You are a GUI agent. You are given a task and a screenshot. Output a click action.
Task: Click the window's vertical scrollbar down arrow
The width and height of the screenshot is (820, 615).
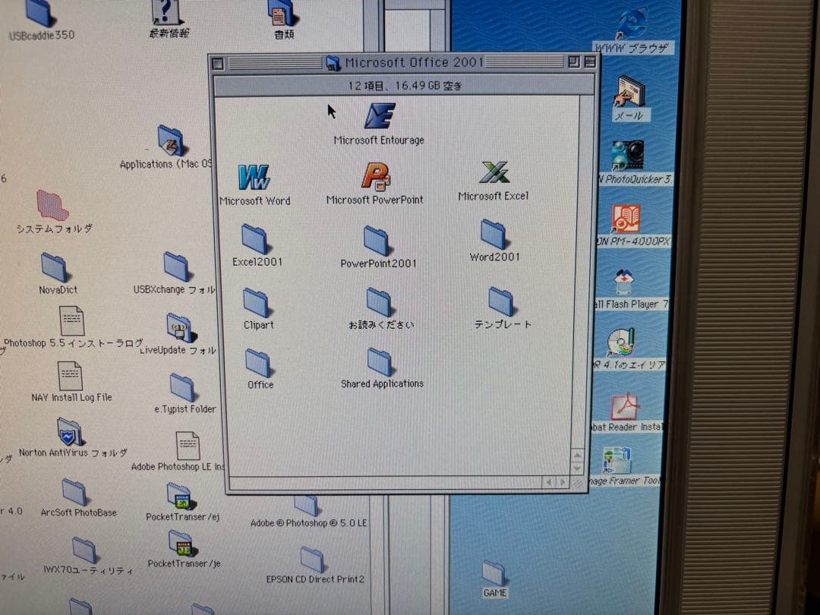click(577, 468)
